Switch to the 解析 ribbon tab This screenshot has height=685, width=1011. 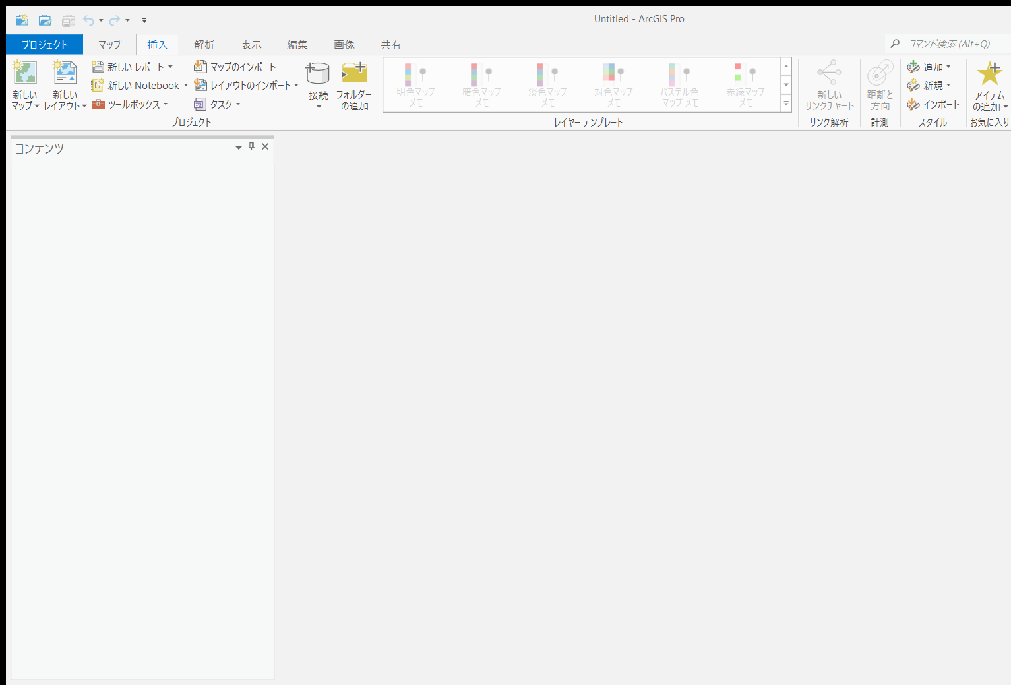click(x=204, y=44)
